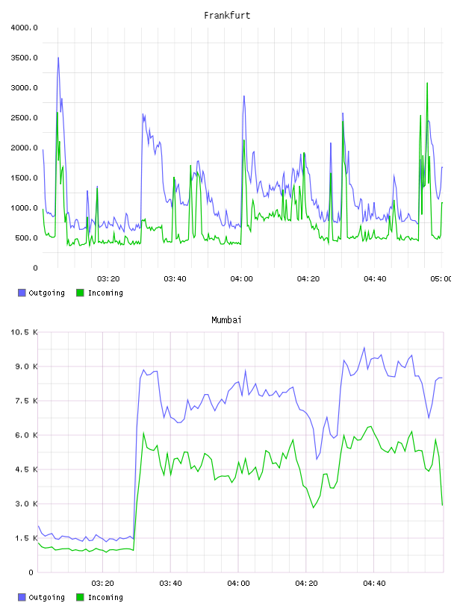
Task: Click the 1.5 K label on Mumbai axis
Action: click(26, 538)
